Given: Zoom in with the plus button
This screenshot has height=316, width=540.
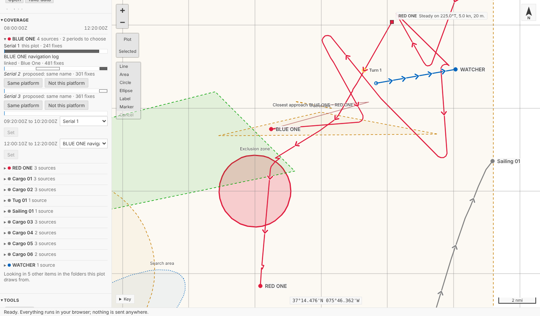Looking at the screenshot, I should coord(122,10).
